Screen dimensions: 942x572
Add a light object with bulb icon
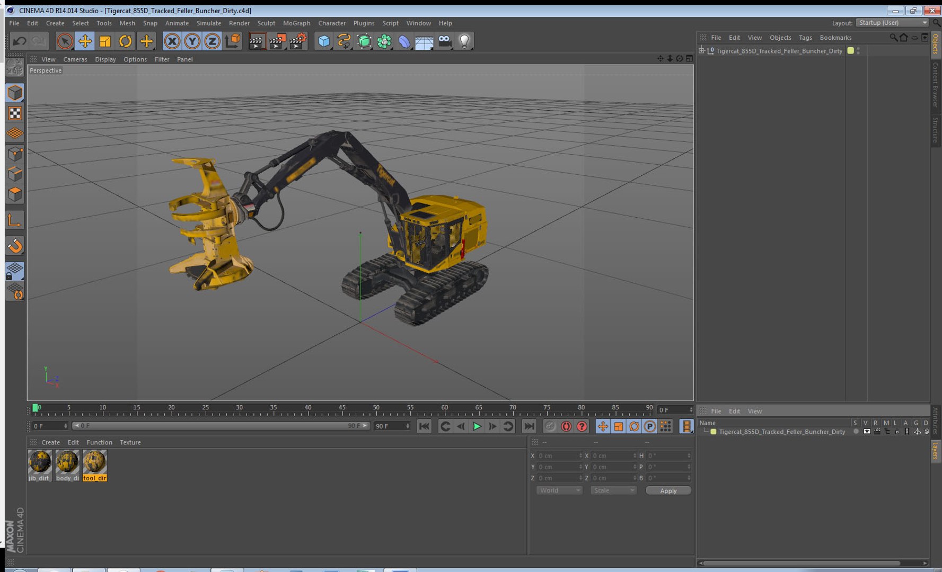click(x=464, y=41)
